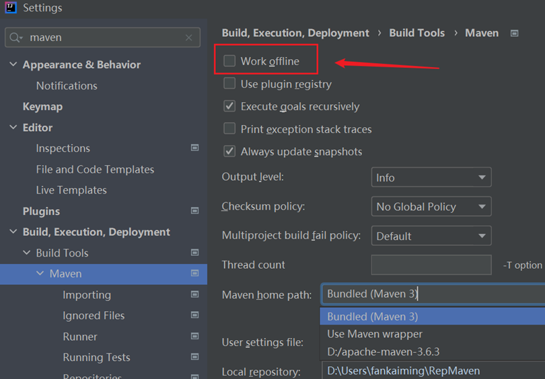
Task: Click the Thread count input field
Action: tap(431, 265)
